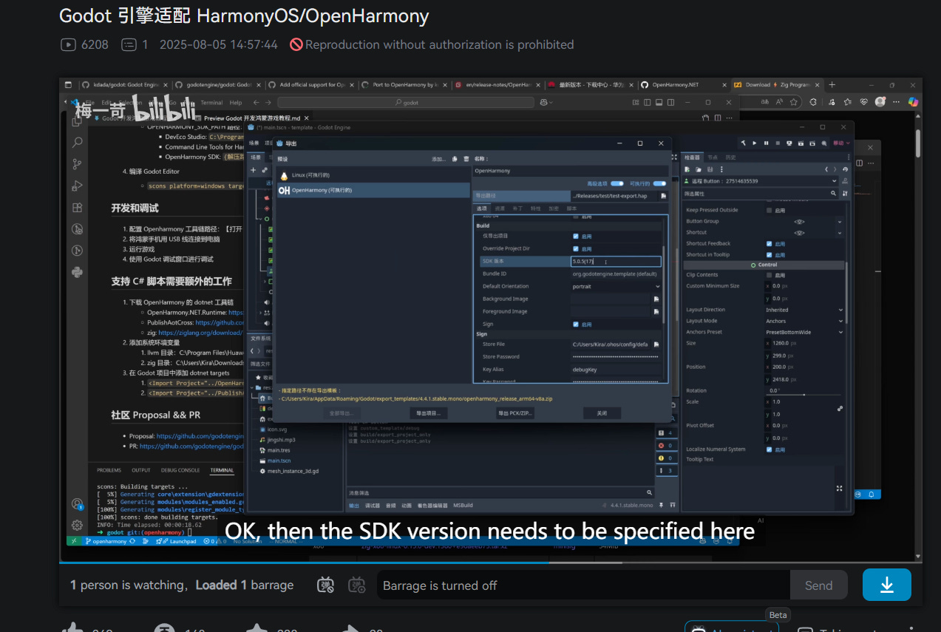The height and width of the screenshot is (632, 941).
Task: Browse for export path via file icon
Action: coord(663,196)
